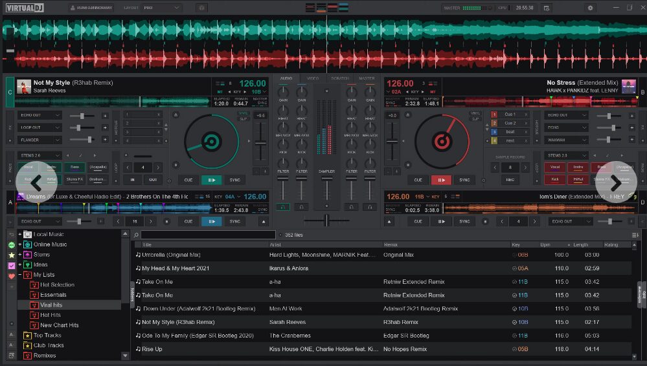The height and width of the screenshot is (366, 647).
Task: Switch to the SCRATCH mixer tab
Action: coord(340,78)
